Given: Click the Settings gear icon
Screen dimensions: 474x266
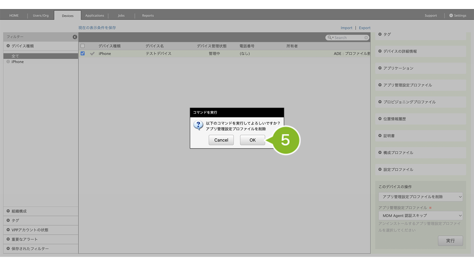Looking at the screenshot, I should tap(451, 15).
